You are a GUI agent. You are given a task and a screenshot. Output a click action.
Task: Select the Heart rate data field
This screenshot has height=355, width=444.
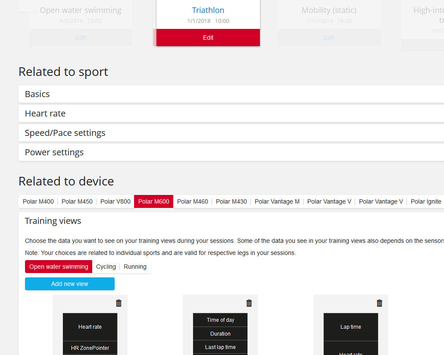pos(90,327)
